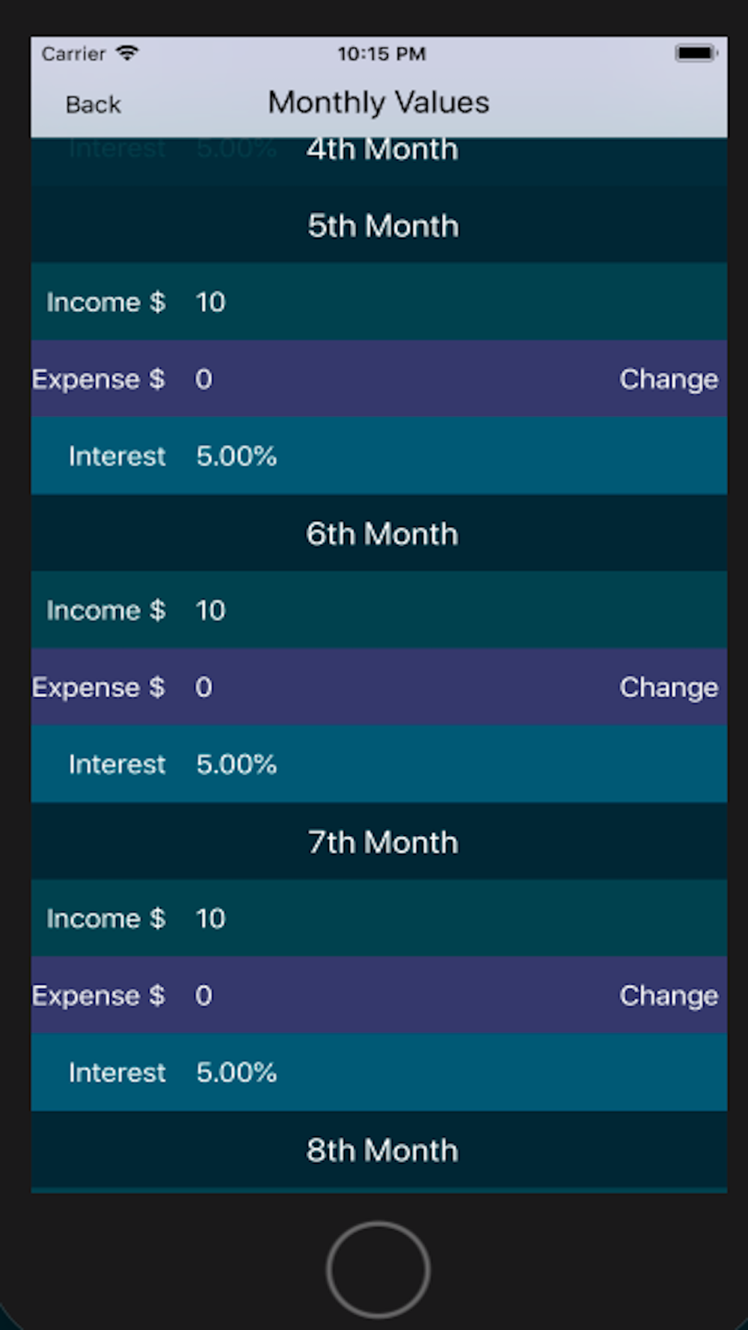
Task: Tap the 5th Month Expense value
Action: click(x=203, y=379)
